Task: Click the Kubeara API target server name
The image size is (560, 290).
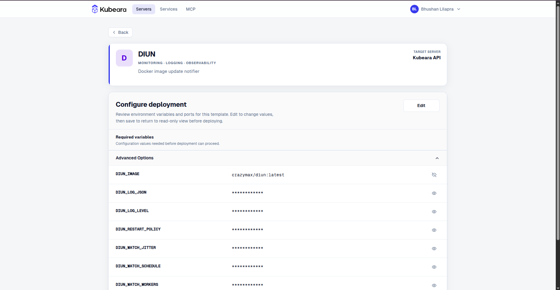Action: [x=427, y=58]
